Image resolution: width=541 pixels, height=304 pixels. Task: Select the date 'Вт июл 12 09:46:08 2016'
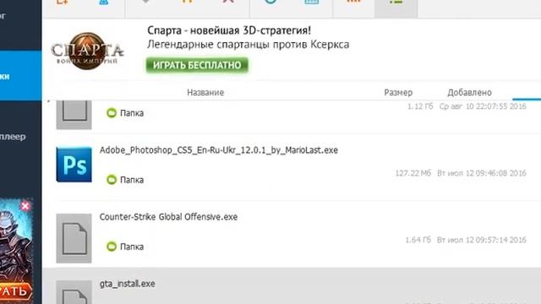482,173
